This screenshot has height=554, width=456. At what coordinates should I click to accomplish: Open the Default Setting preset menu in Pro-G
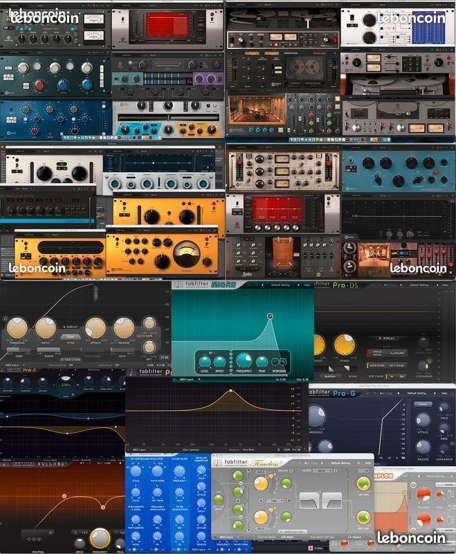click(417, 393)
